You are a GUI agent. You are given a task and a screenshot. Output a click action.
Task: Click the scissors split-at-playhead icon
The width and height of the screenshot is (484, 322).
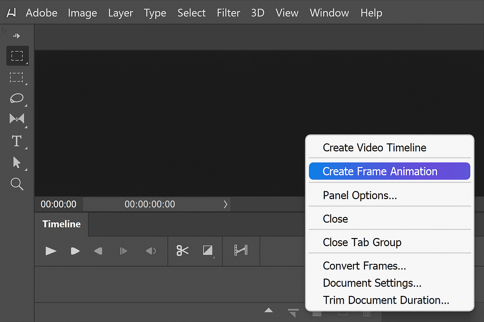(182, 251)
